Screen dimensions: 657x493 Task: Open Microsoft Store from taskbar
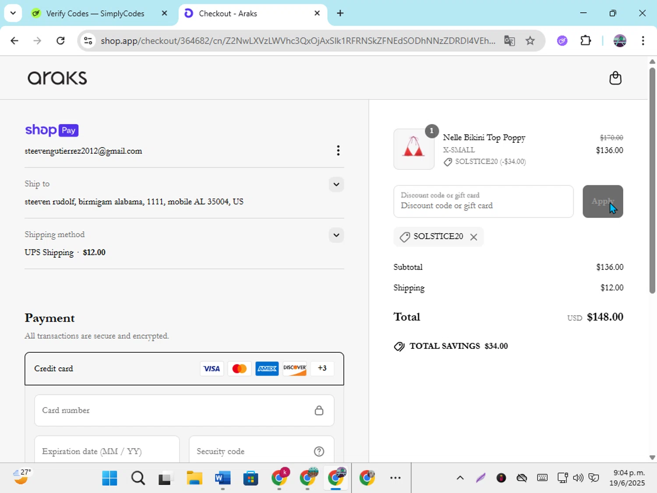pos(251,478)
